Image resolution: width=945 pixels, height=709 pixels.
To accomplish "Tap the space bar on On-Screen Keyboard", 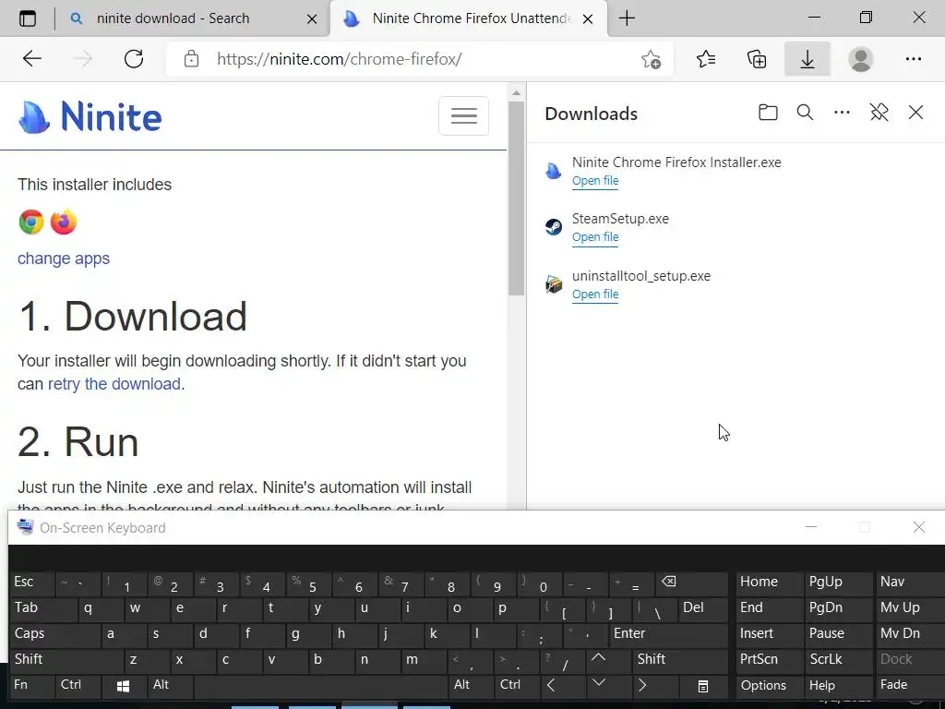I will click(322, 686).
